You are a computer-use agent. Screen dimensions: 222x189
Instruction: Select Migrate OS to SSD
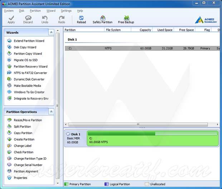tap(26, 60)
